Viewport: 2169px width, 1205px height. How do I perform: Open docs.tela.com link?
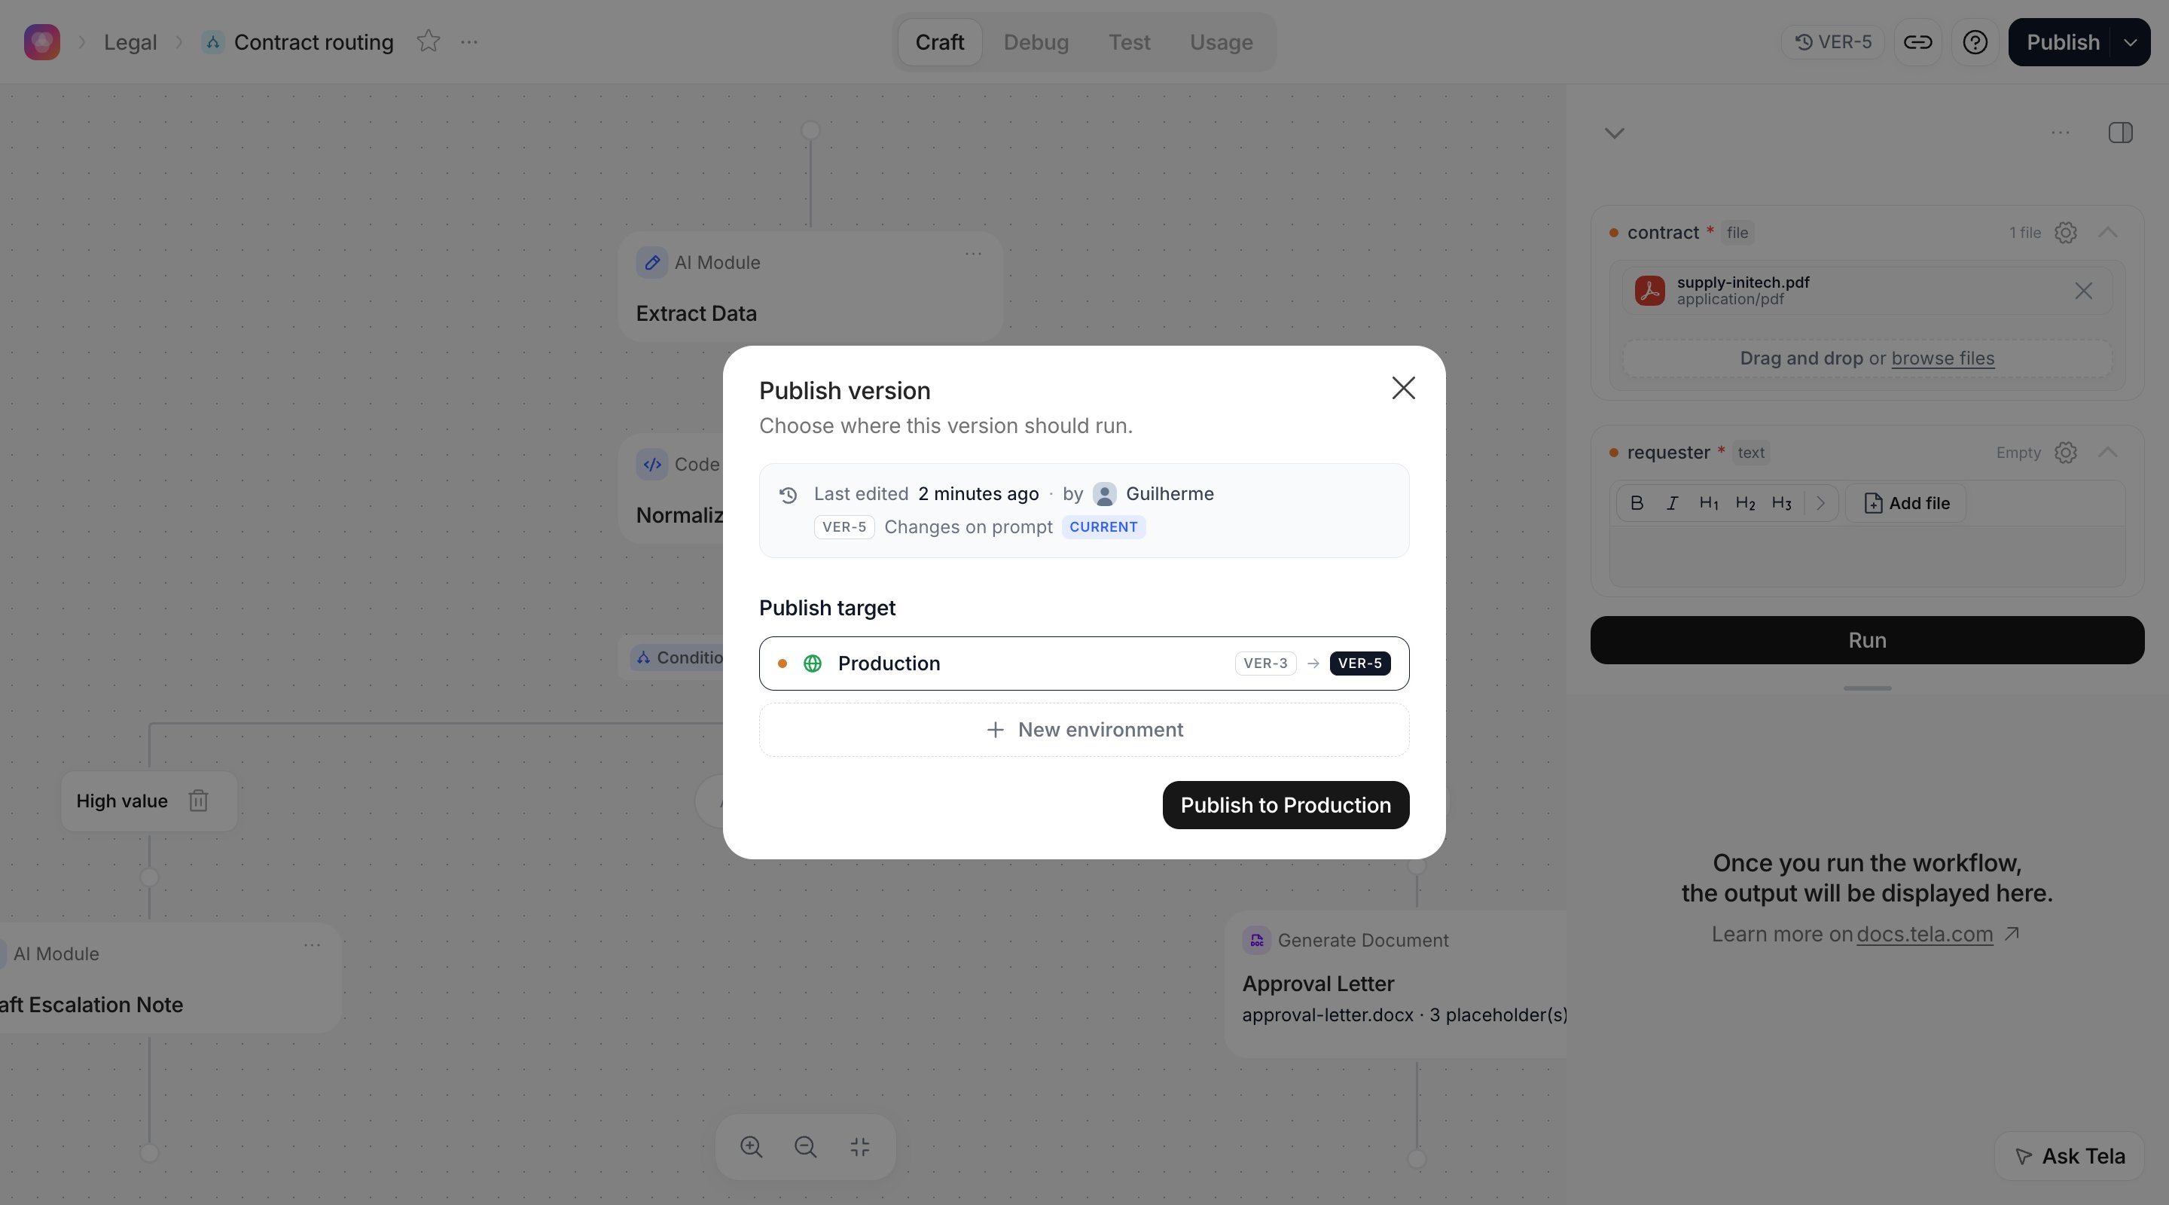(1924, 934)
